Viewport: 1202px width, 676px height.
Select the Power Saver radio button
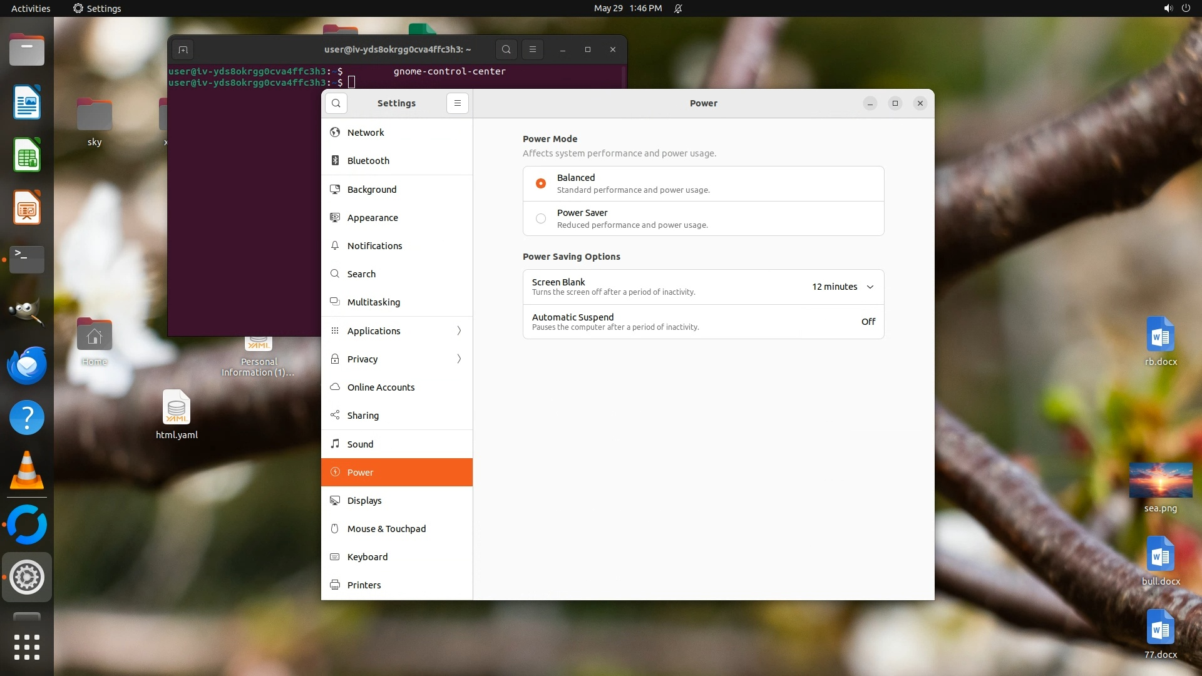pyautogui.click(x=541, y=218)
